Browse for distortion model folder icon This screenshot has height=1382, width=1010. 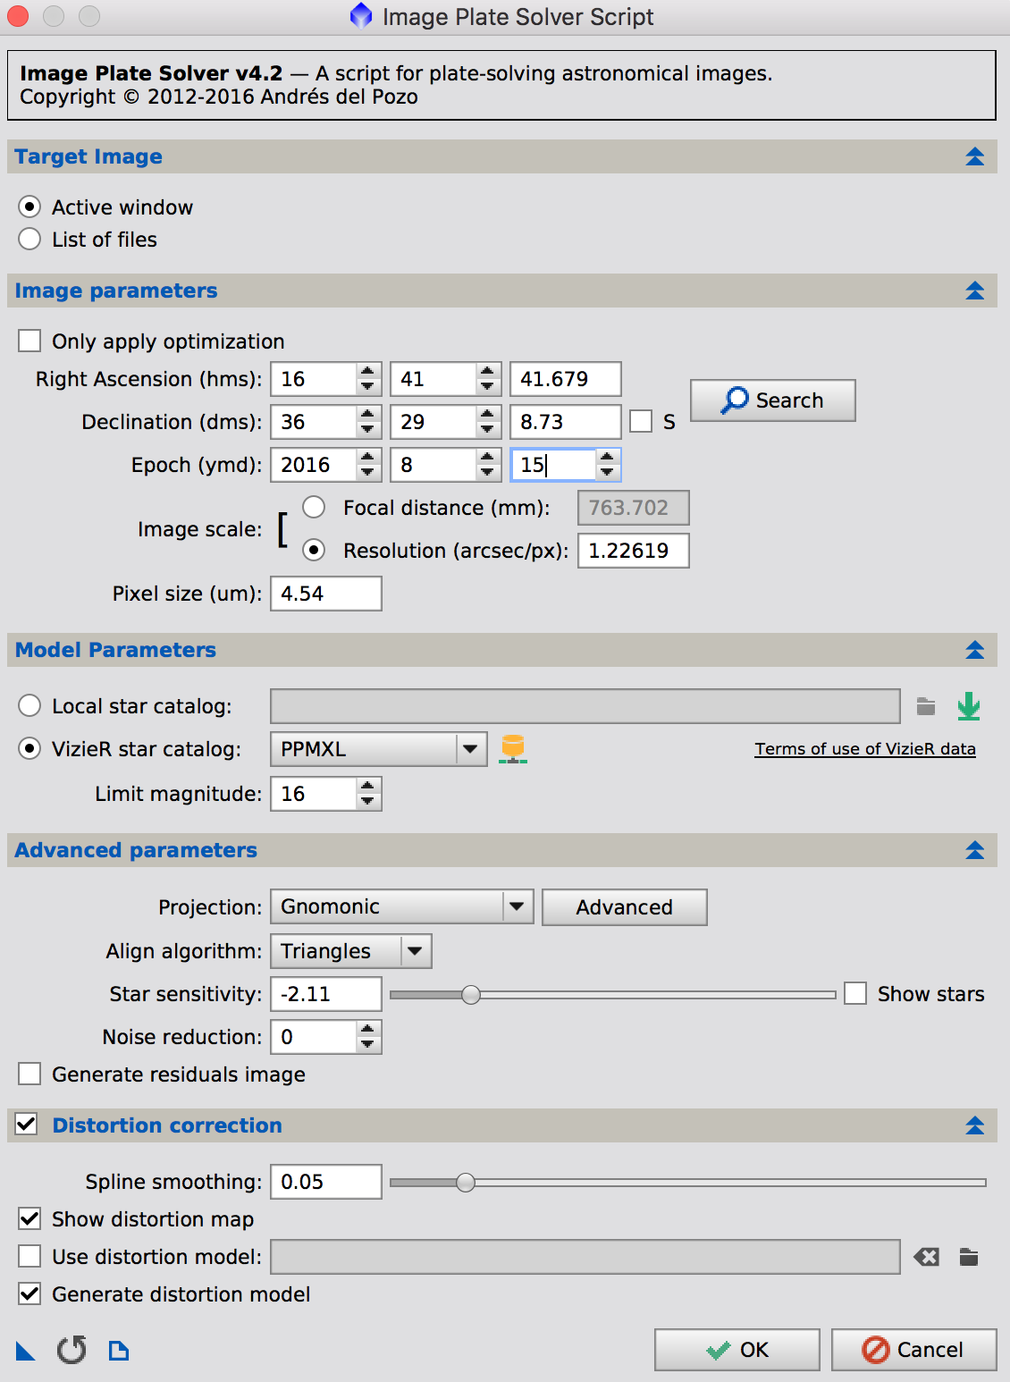969,1257
